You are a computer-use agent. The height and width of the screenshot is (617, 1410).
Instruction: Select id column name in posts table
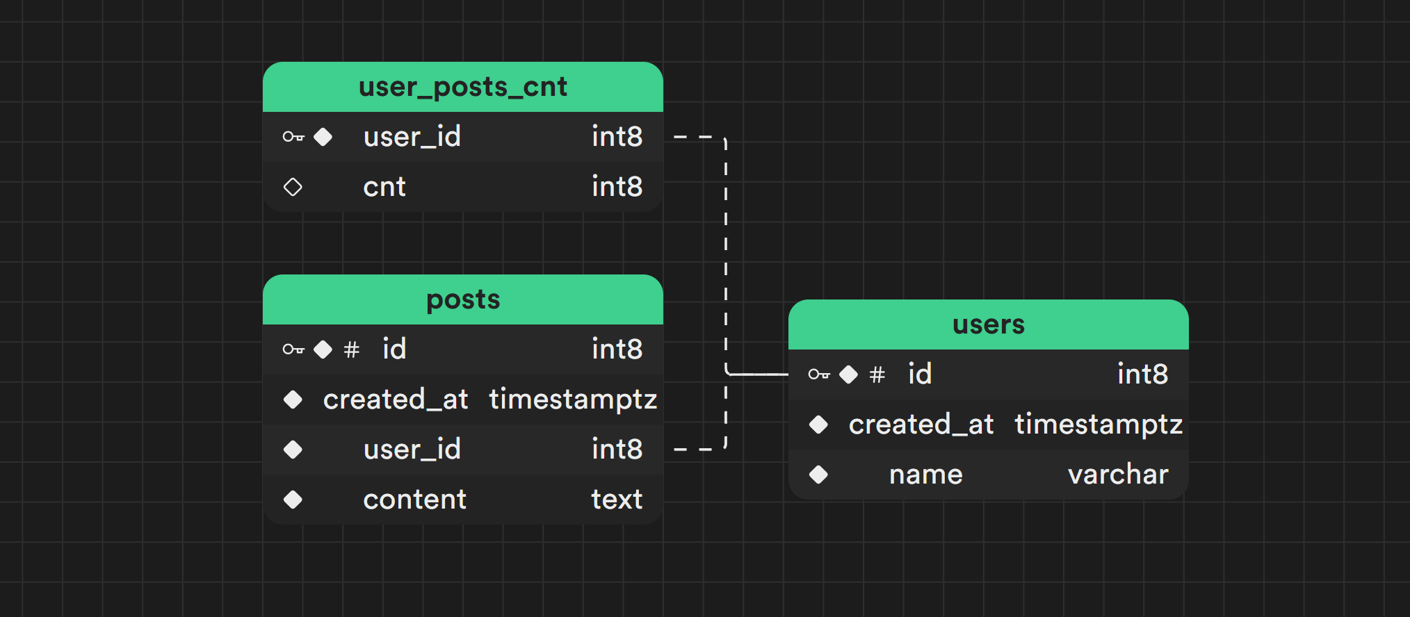394,349
